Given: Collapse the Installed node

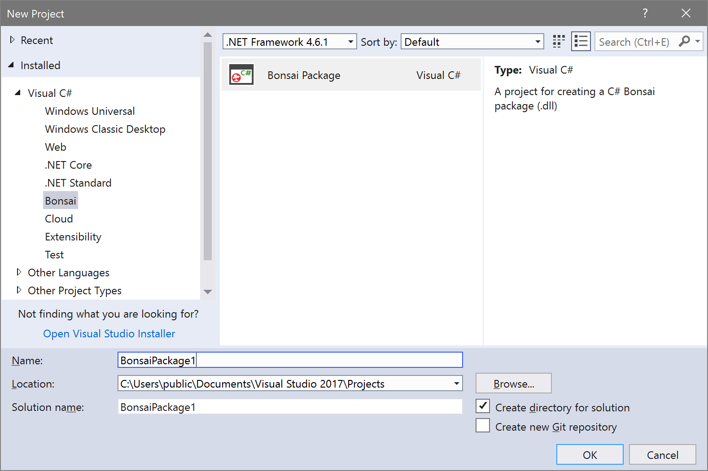Looking at the screenshot, I should pos(11,65).
